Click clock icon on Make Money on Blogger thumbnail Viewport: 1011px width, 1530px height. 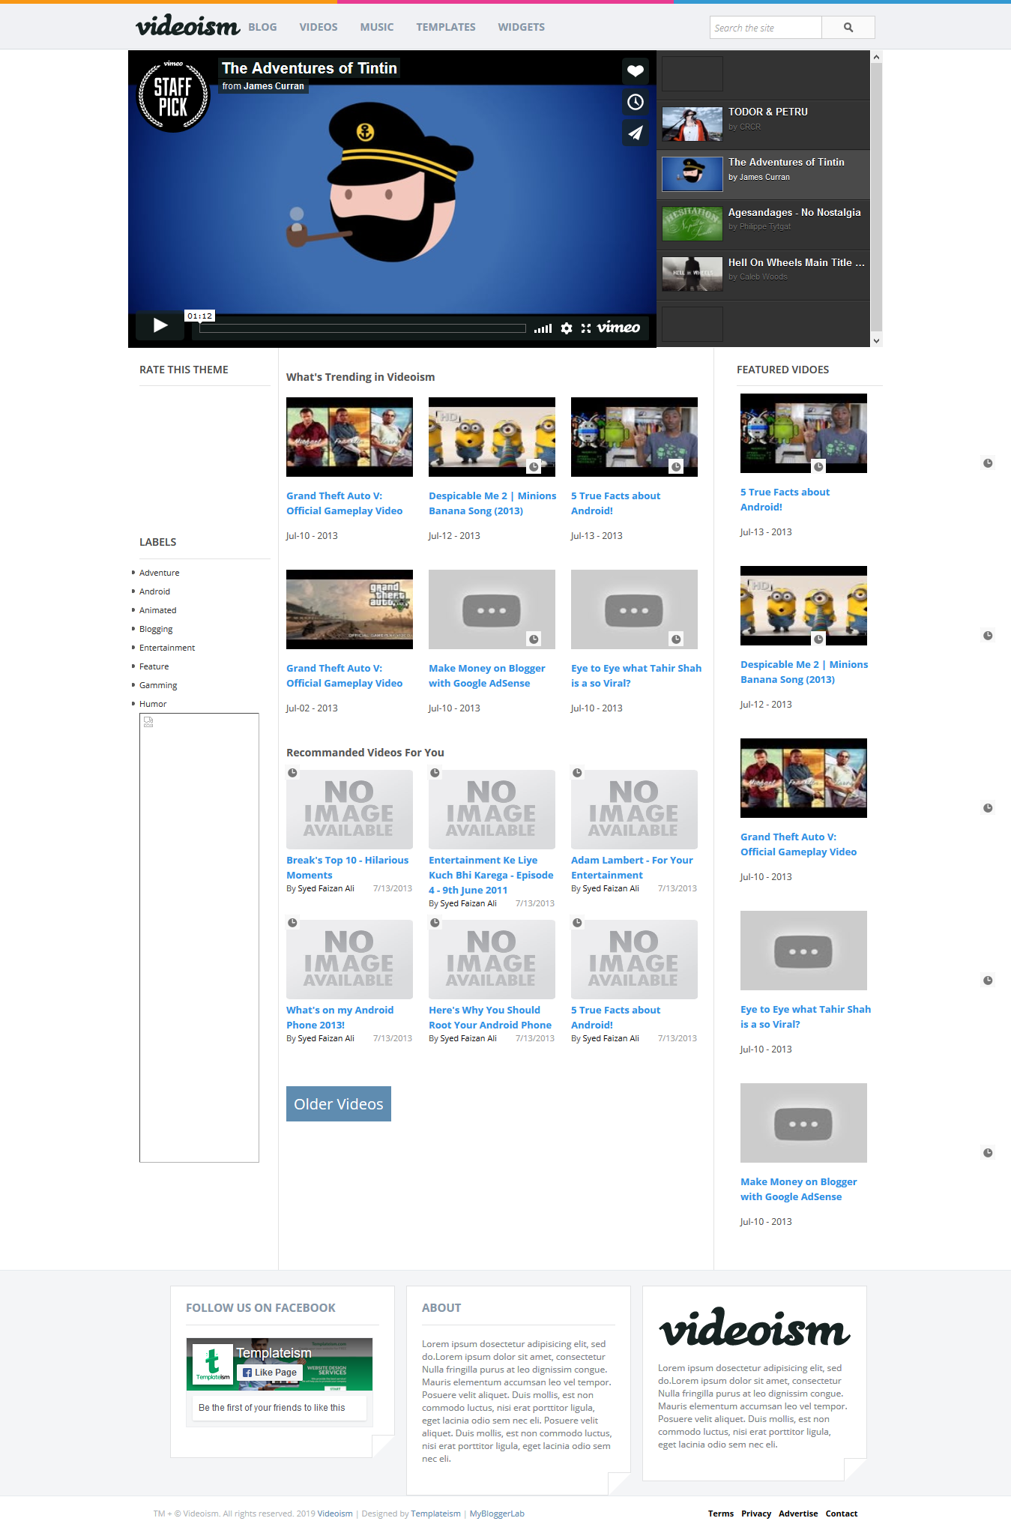(534, 639)
